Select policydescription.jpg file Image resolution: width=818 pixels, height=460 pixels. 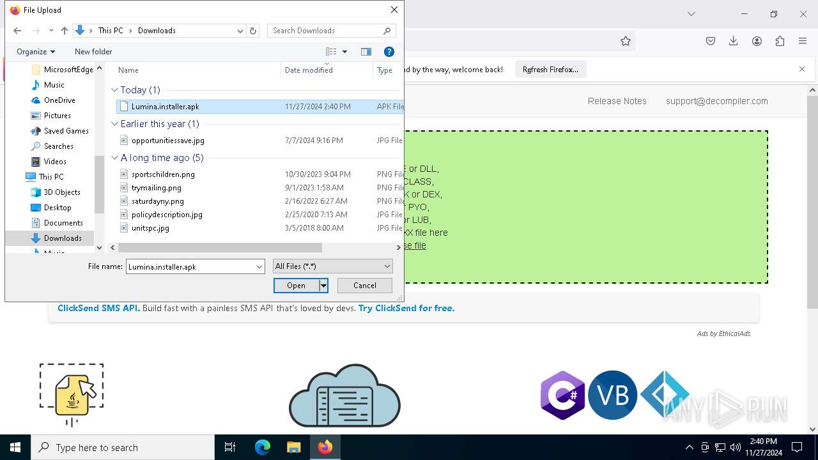(167, 215)
